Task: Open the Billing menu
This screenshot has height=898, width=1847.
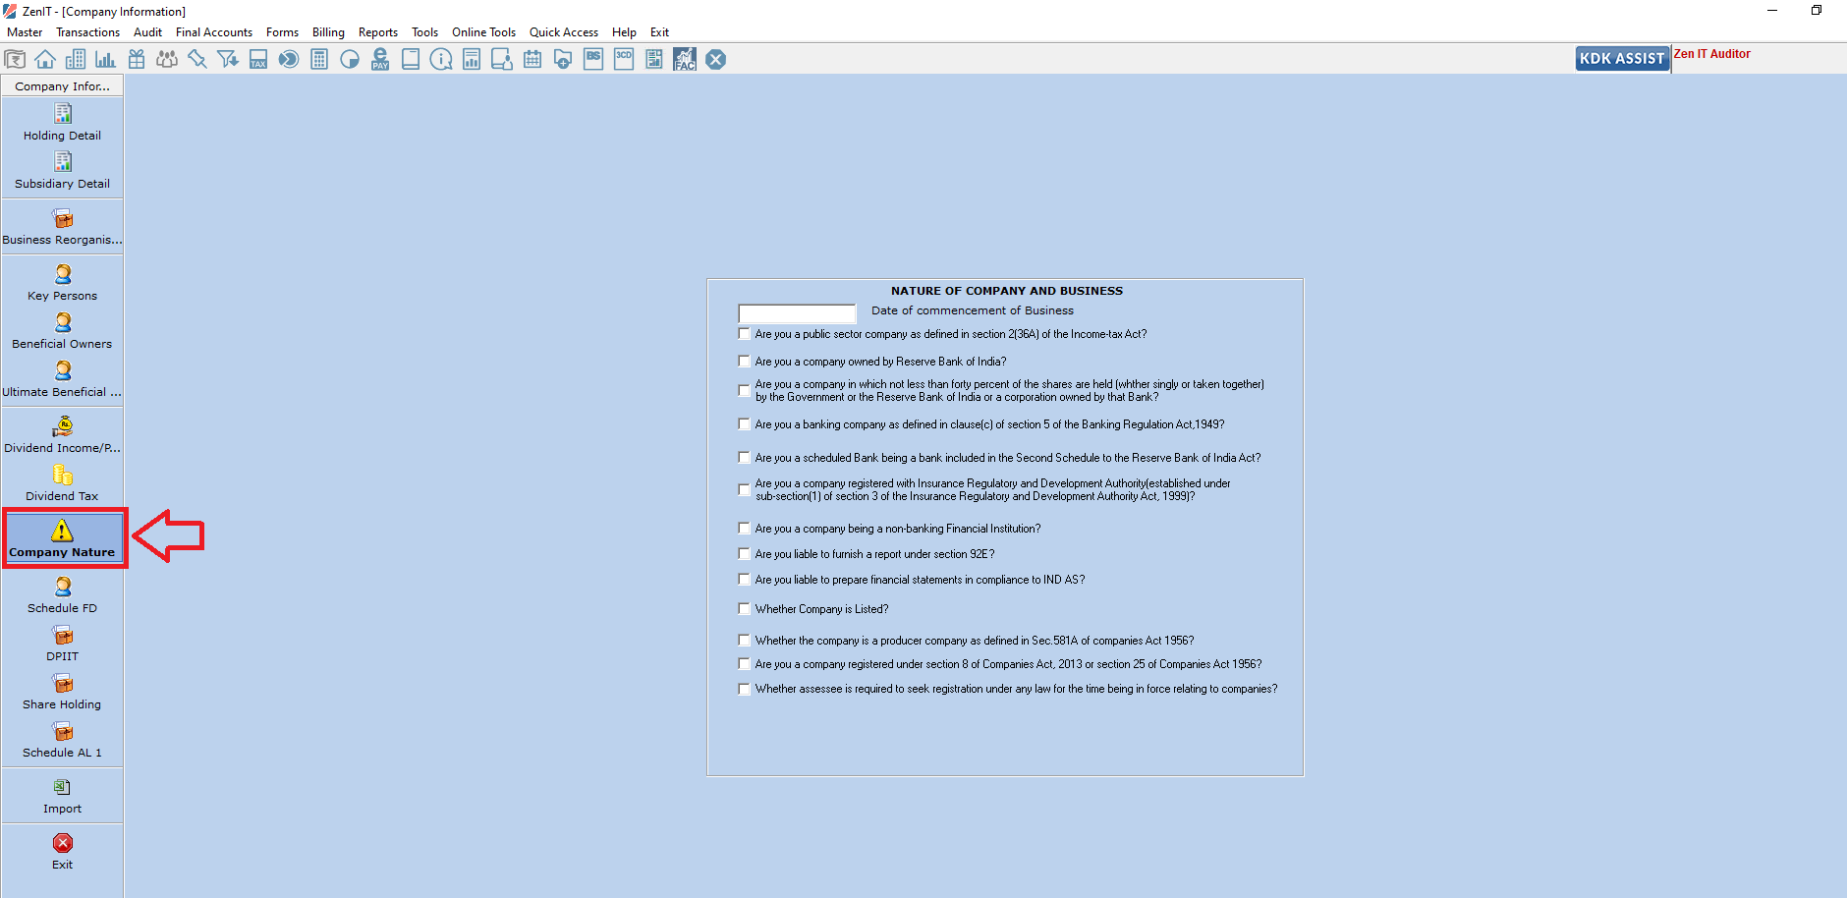Action: click(x=328, y=32)
